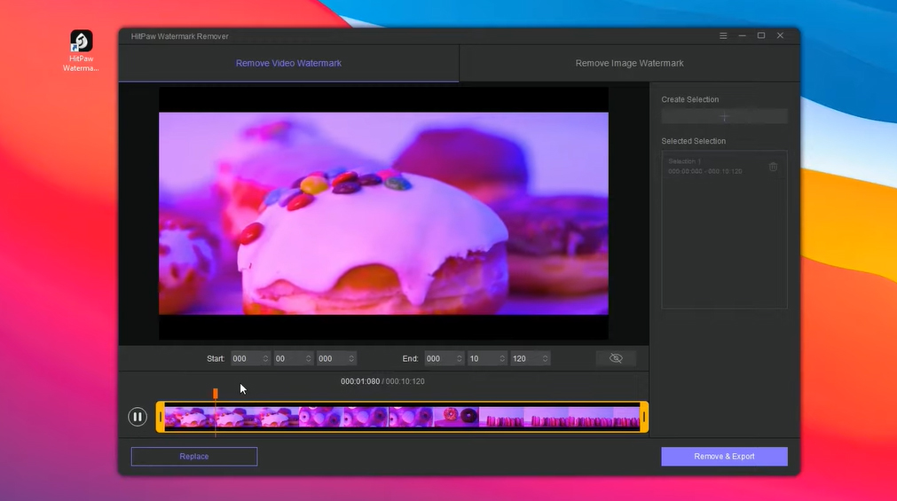897x501 pixels.
Task: Click the left yellow trim handle
Action: tap(161, 417)
